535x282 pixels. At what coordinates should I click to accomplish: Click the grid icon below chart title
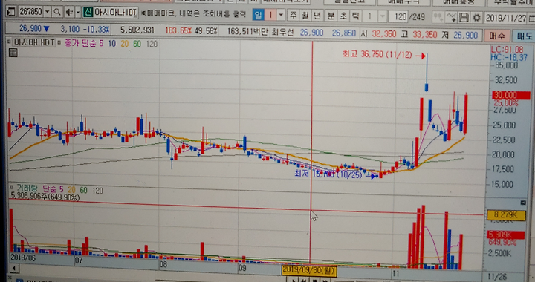tap(13, 53)
